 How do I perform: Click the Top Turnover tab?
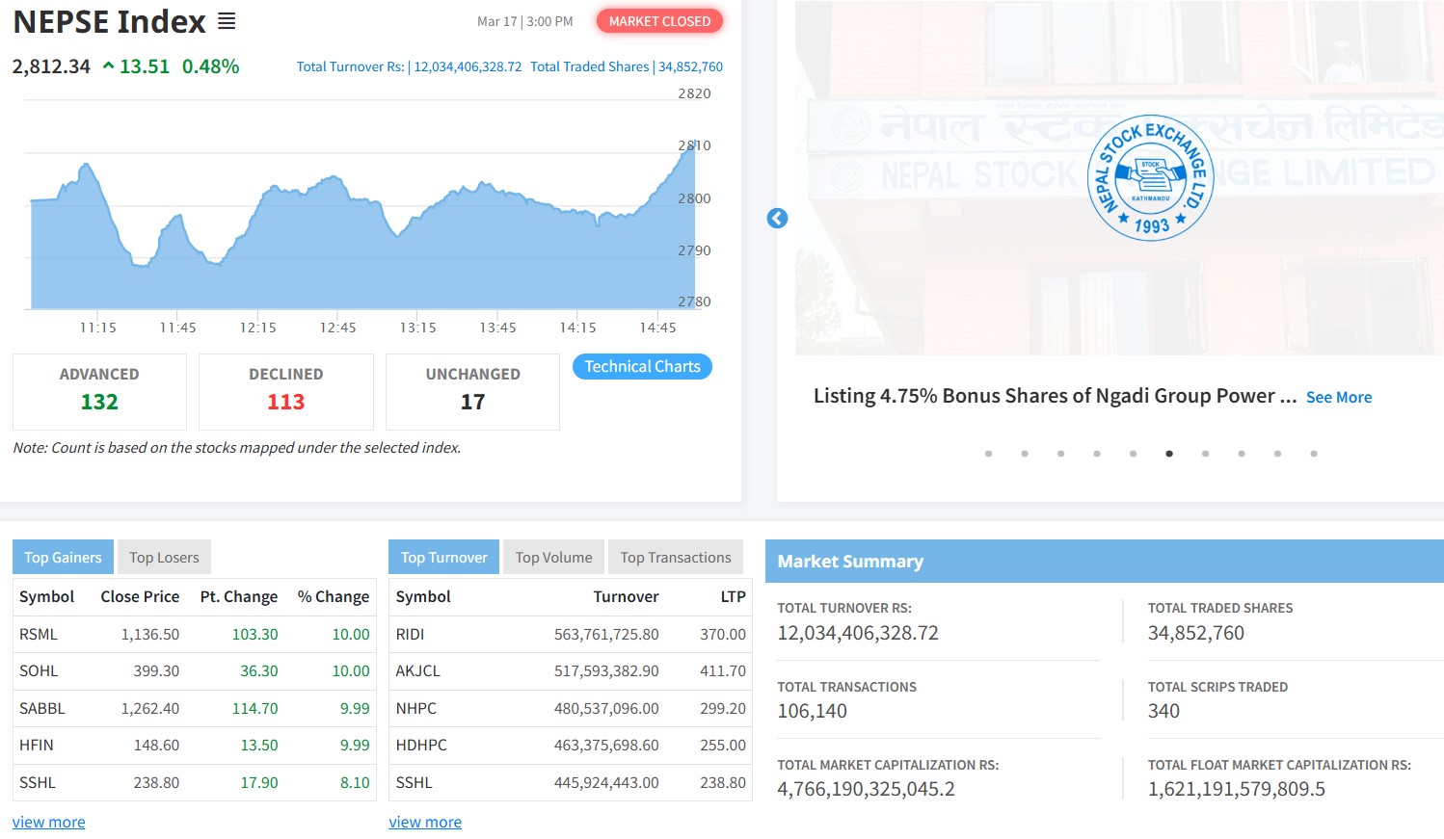[443, 558]
